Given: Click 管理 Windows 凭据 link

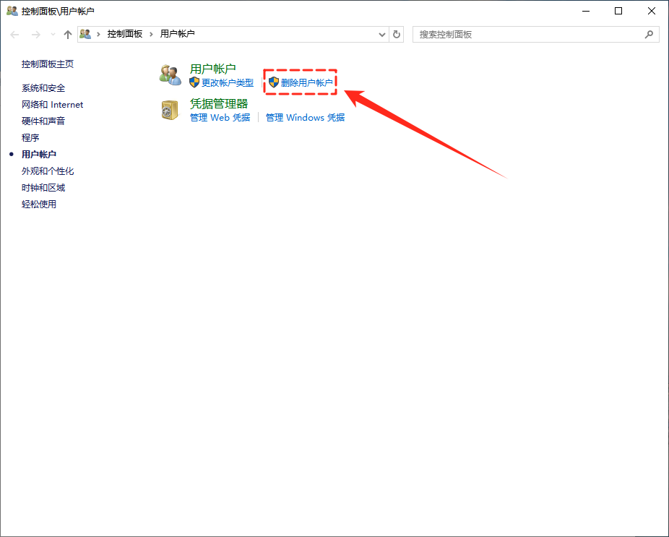Looking at the screenshot, I should 305,118.
